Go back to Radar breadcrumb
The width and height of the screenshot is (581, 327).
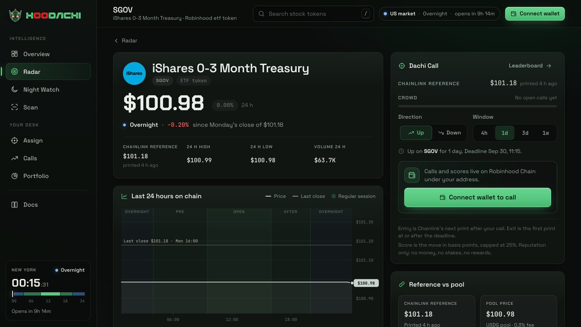coord(126,41)
